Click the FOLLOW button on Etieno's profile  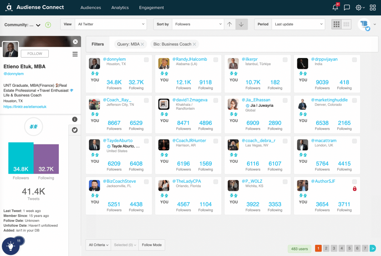click(x=34, y=54)
